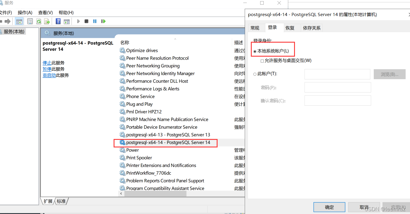Click gear icon of Peer Networking Grouping
The width and height of the screenshot is (410, 214).
tap(122, 66)
